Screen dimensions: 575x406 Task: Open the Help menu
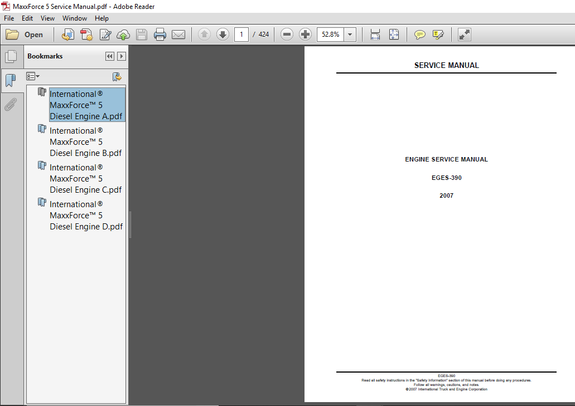(102, 18)
